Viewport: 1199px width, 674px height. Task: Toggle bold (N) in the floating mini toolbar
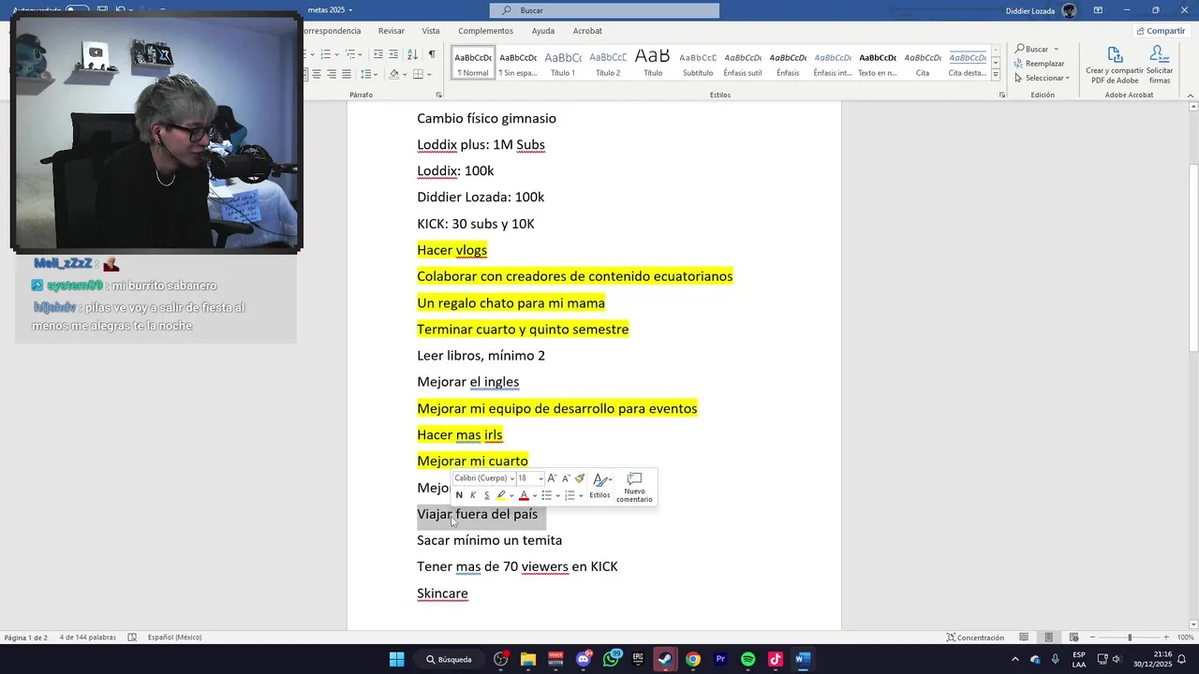pyautogui.click(x=459, y=495)
